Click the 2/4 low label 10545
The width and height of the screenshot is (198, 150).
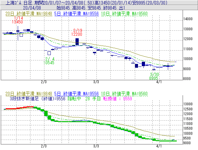click(49, 63)
